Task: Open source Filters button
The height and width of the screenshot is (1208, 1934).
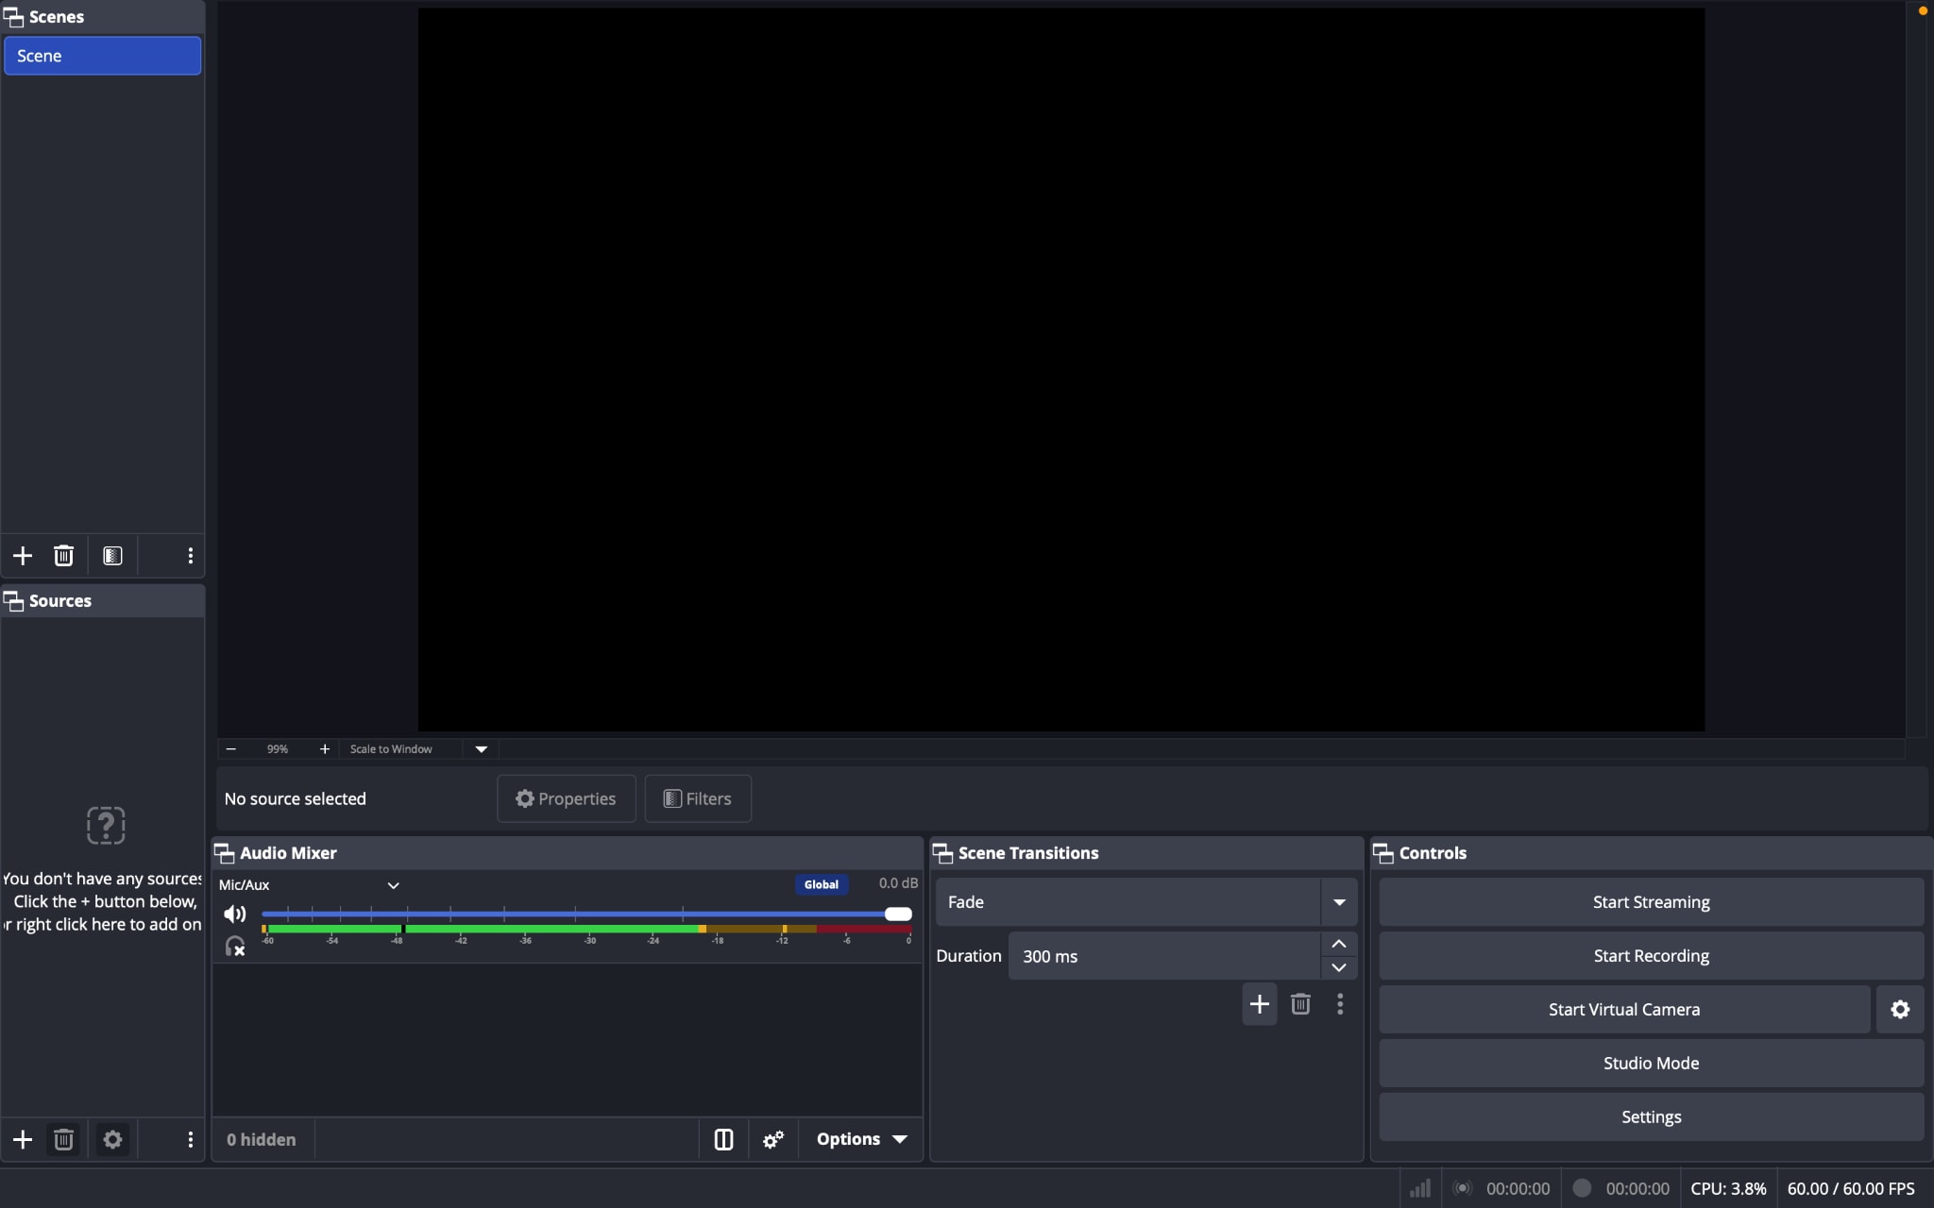Action: [x=698, y=798]
